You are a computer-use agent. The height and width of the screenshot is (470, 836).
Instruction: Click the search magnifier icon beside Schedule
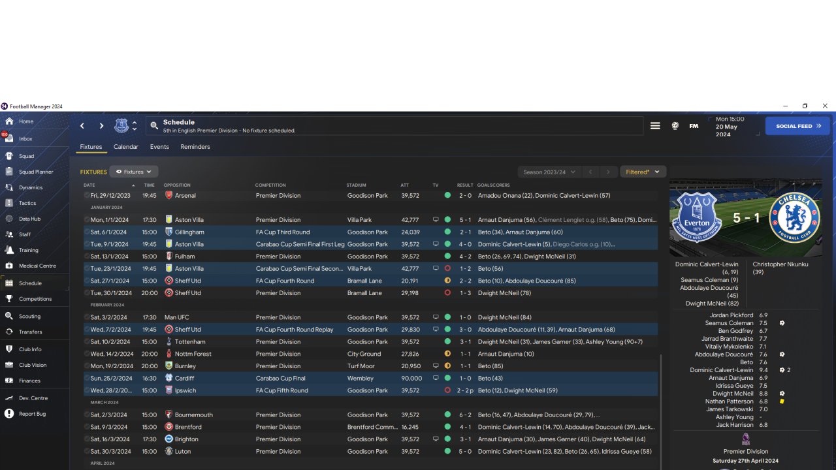click(x=154, y=126)
